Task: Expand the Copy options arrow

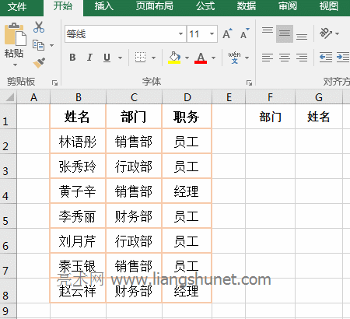Action: click(x=51, y=45)
